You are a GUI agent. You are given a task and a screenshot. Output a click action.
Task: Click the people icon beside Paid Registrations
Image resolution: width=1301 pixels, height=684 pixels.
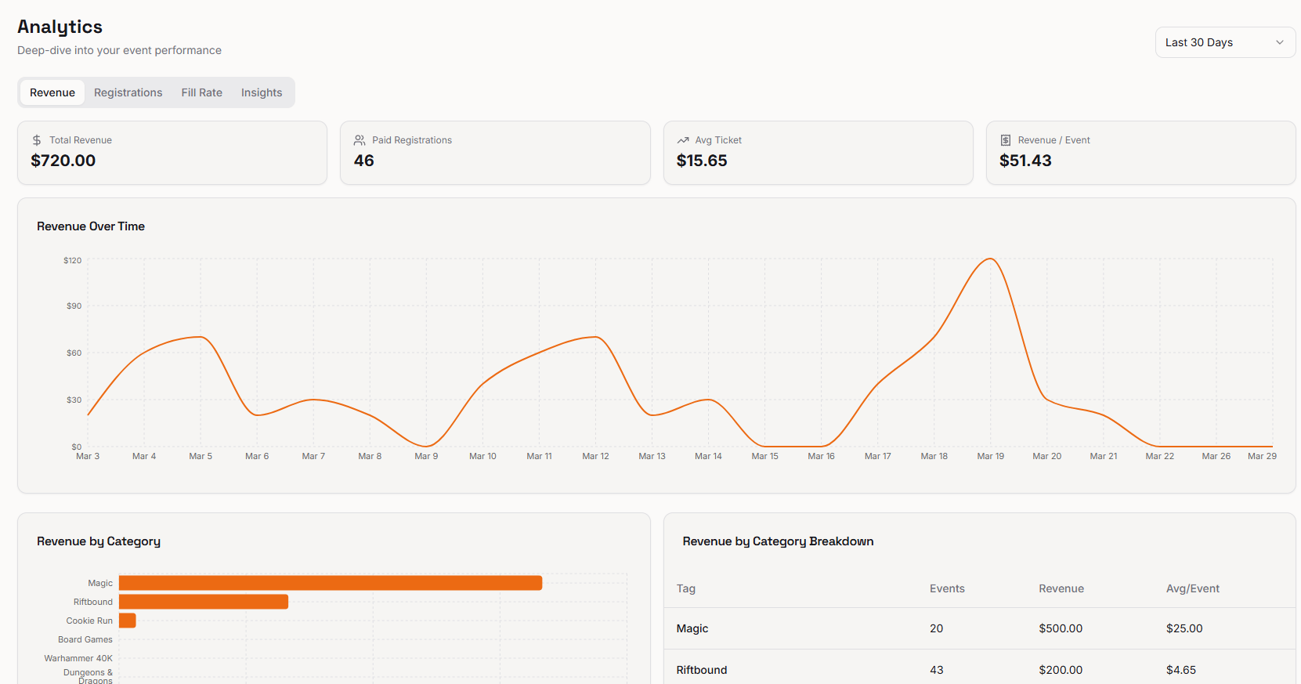tap(360, 140)
